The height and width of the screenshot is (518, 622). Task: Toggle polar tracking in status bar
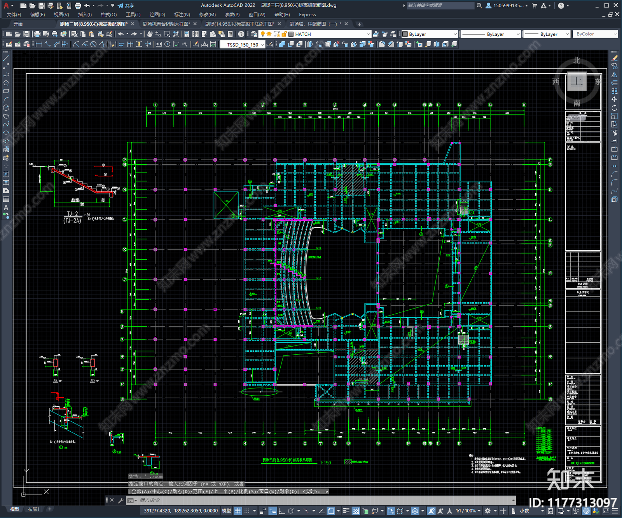point(291,511)
